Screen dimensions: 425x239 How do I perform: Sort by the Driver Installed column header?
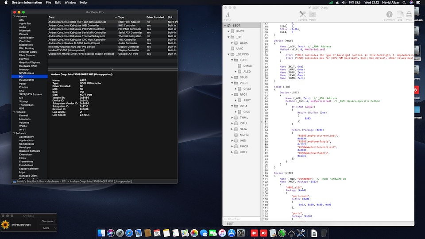pyautogui.click(x=155, y=17)
